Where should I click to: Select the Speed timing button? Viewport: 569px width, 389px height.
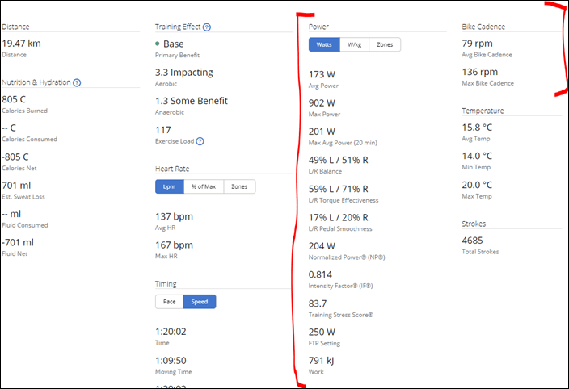point(199,302)
